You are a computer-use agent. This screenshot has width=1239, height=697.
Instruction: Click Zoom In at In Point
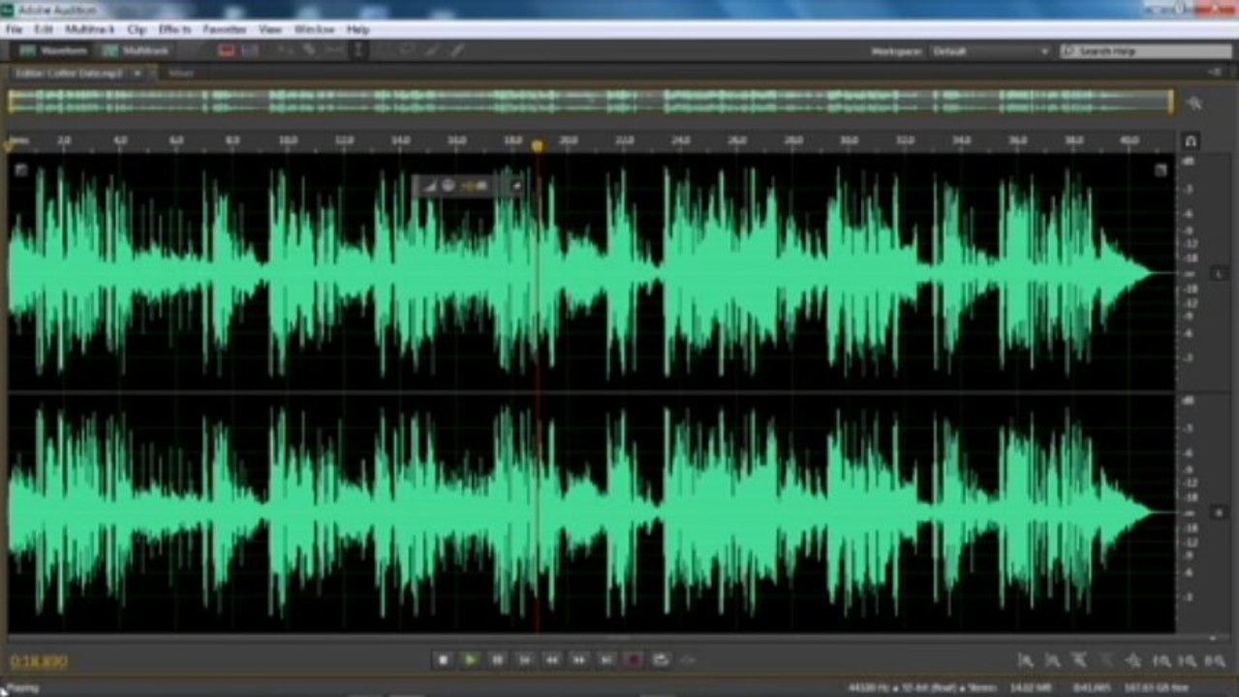(x=1161, y=660)
